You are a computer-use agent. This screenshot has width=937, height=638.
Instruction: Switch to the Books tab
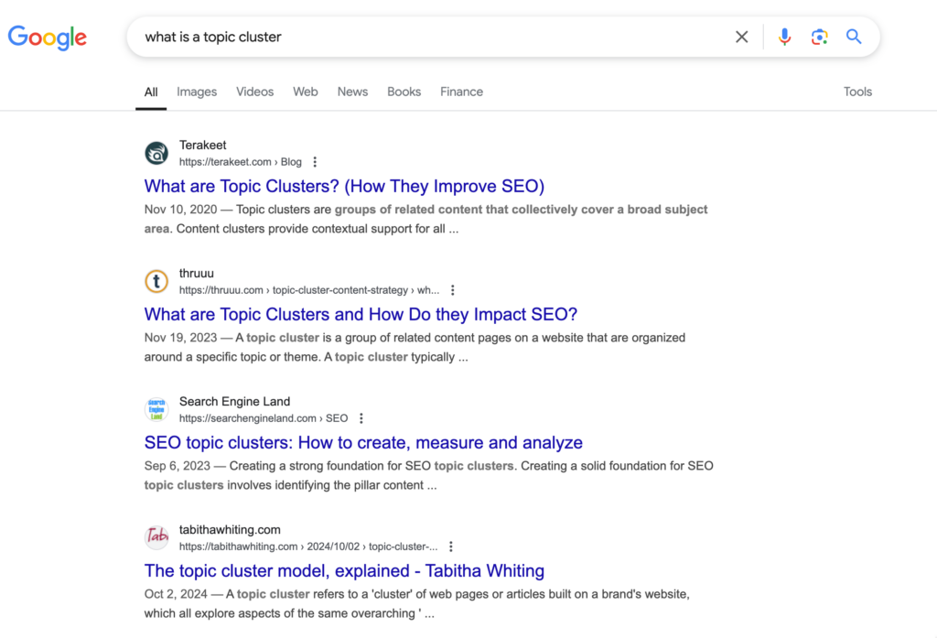pos(404,92)
